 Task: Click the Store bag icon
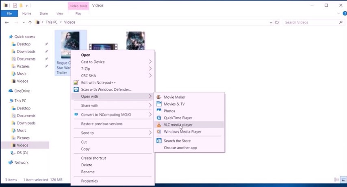[x=159, y=141]
